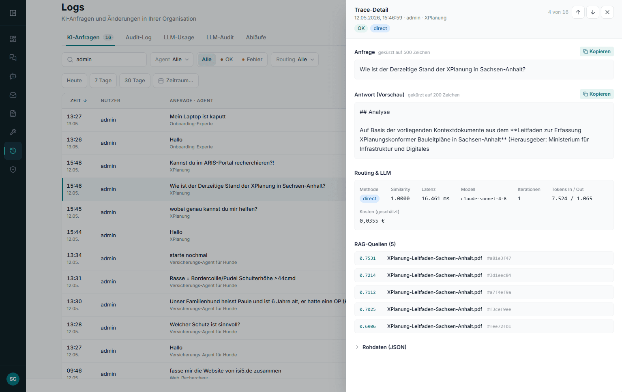Click the search magnifier icon in the filter field

coord(70,60)
